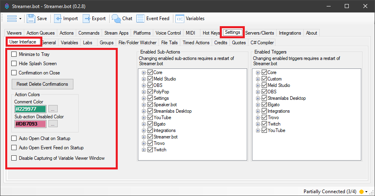This screenshot has height=196, width=375.
Task: Uncheck PolyPop sub-action checkbox
Action: point(150,92)
